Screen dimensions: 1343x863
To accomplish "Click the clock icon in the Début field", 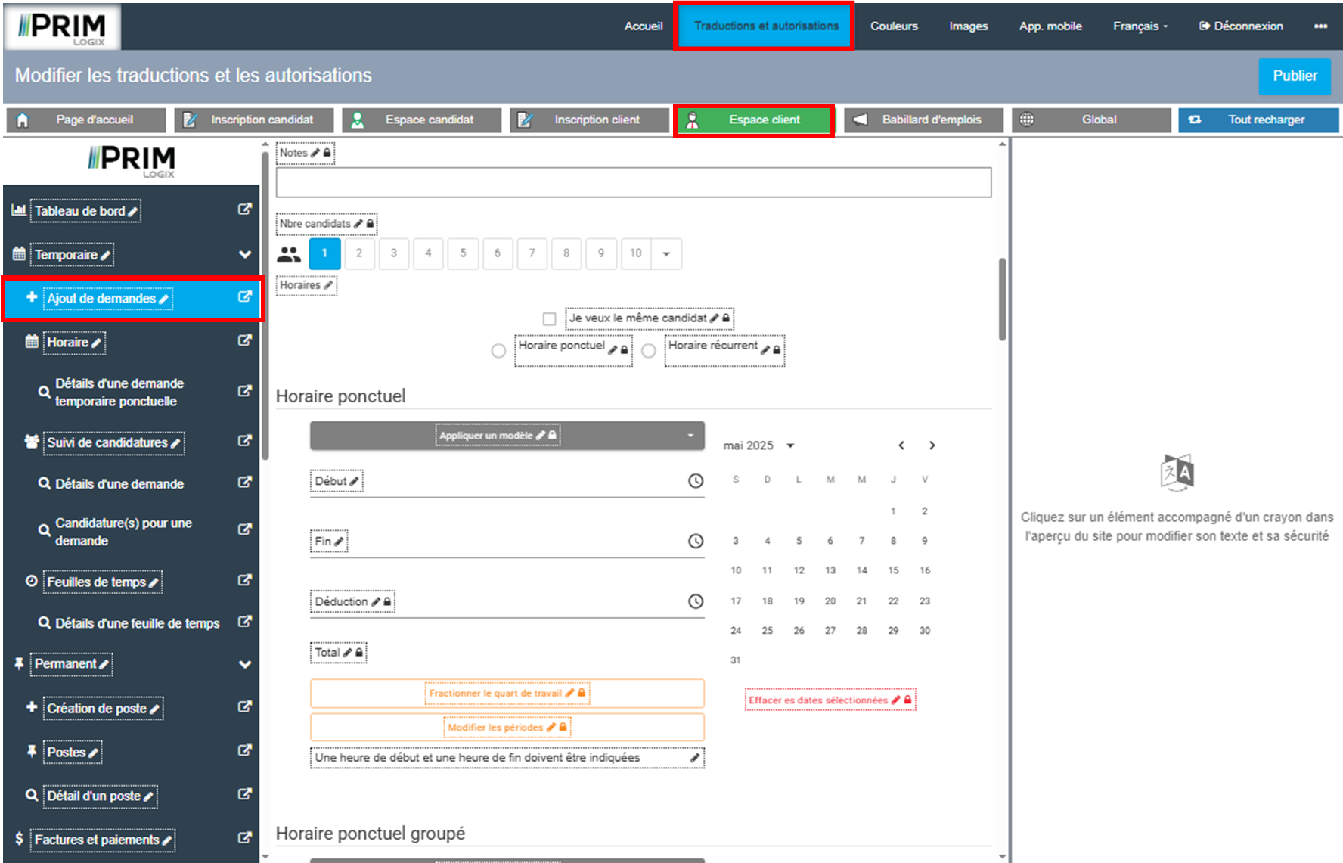I will [695, 481].
